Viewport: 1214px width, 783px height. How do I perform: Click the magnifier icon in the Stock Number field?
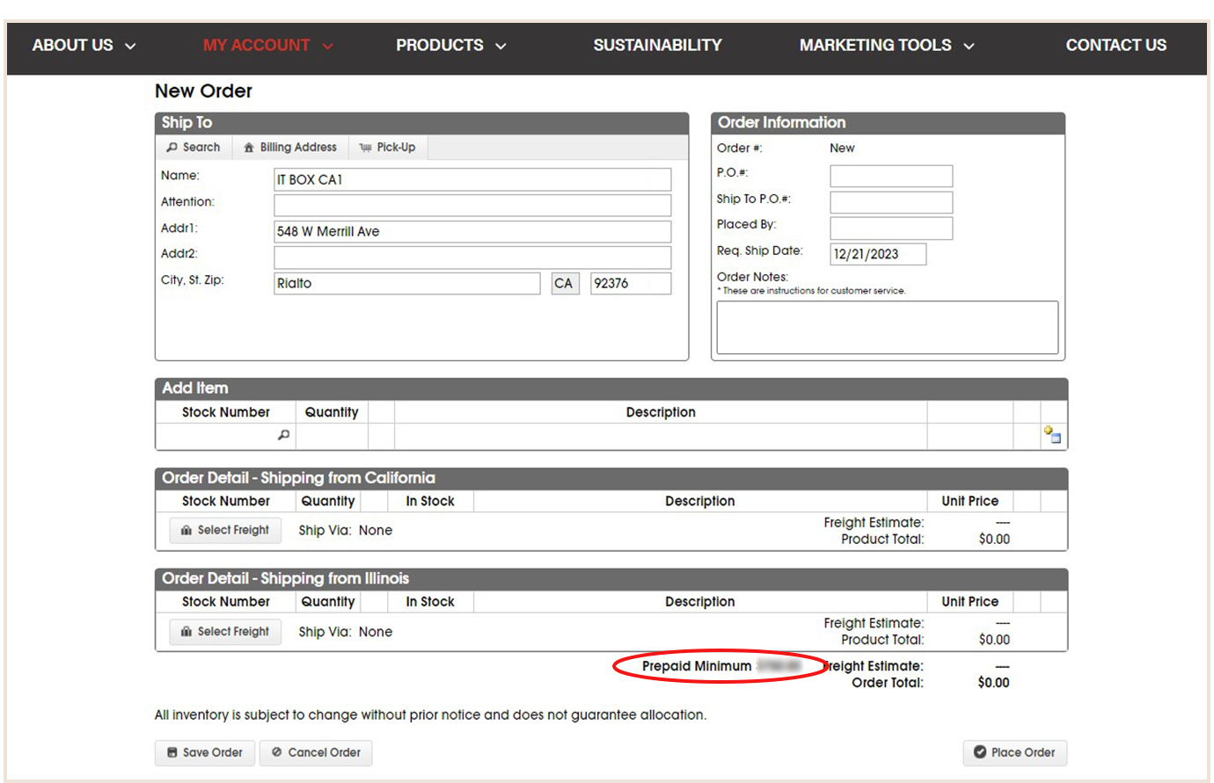(283, 434)
